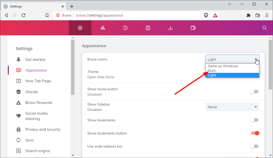Enable the Show home button toggle
Image resolution: width=273 pixels, height=158 pixels.
(254, 92)
